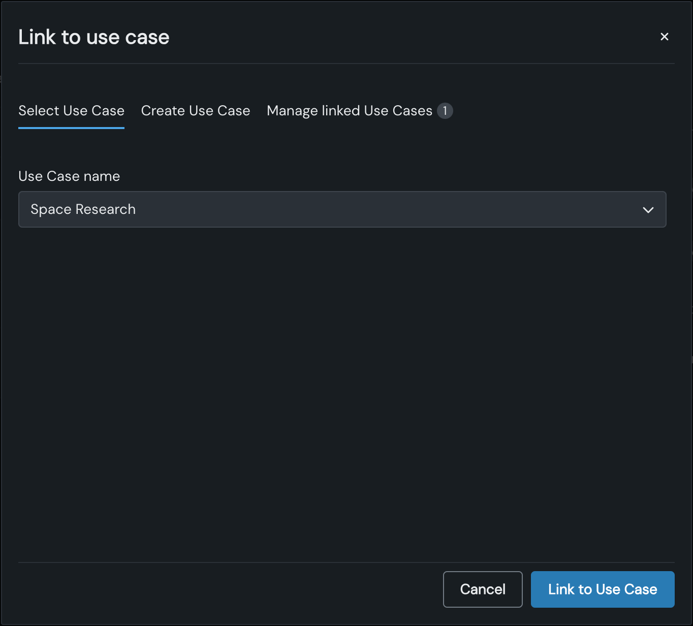This screenshot has height=626, width=693.
Task: Confirm linking with the blue button
Action: tap(602, 589)
